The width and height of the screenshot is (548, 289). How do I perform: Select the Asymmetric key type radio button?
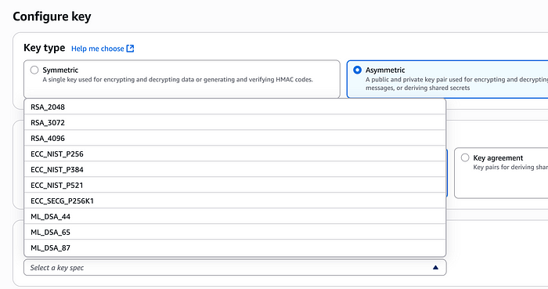point(357,70)
